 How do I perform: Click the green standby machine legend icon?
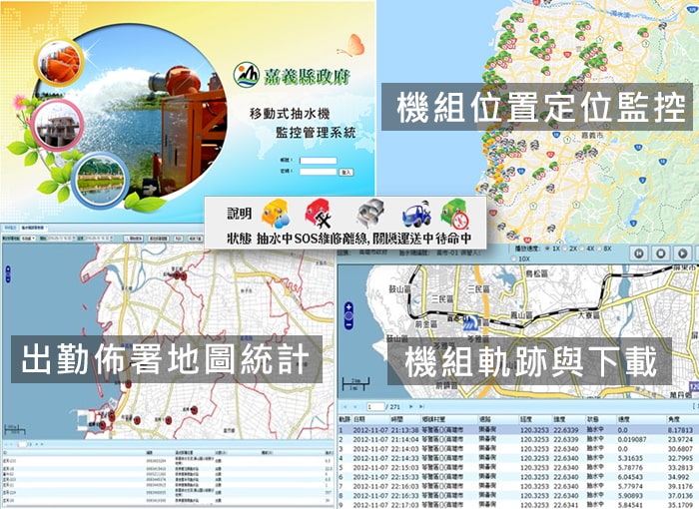click(x=455, y=214)
